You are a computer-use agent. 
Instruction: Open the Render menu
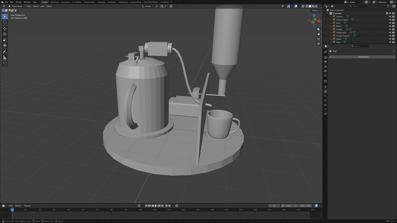[x=18, y=2]
